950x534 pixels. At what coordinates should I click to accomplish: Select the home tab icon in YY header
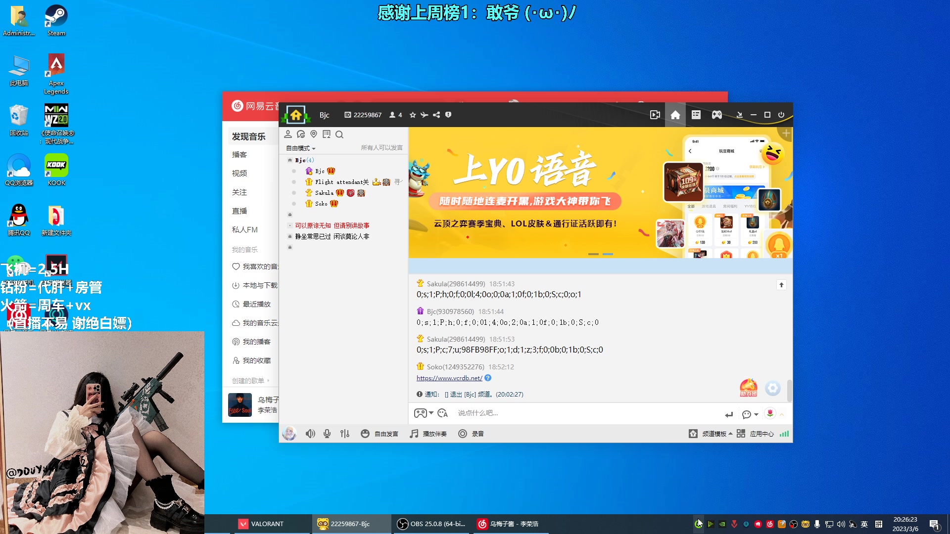(675, 115)
